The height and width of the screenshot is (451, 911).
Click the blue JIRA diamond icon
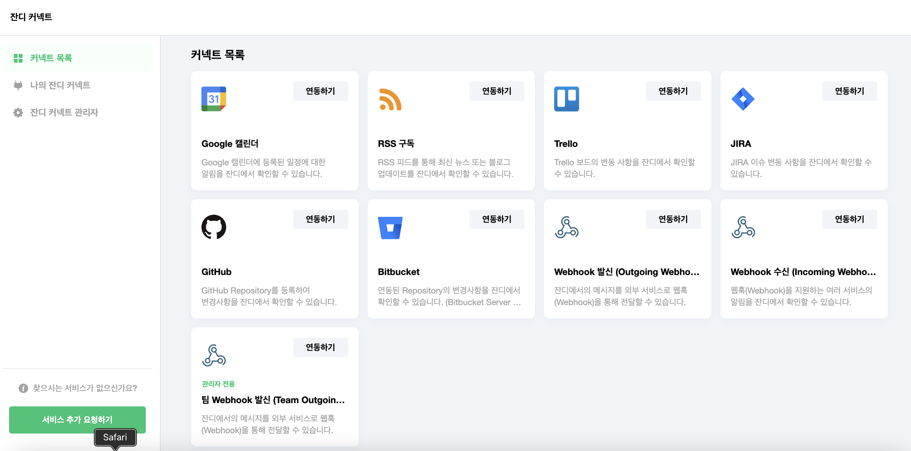point(742,99)
